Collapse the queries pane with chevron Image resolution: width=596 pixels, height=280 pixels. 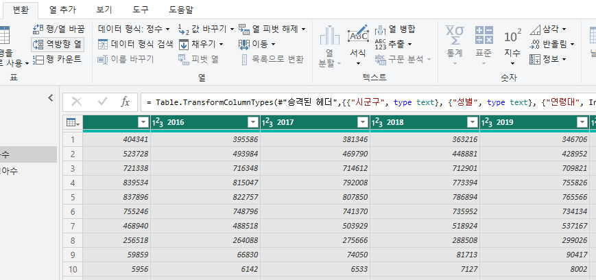(x=51, y=98)
